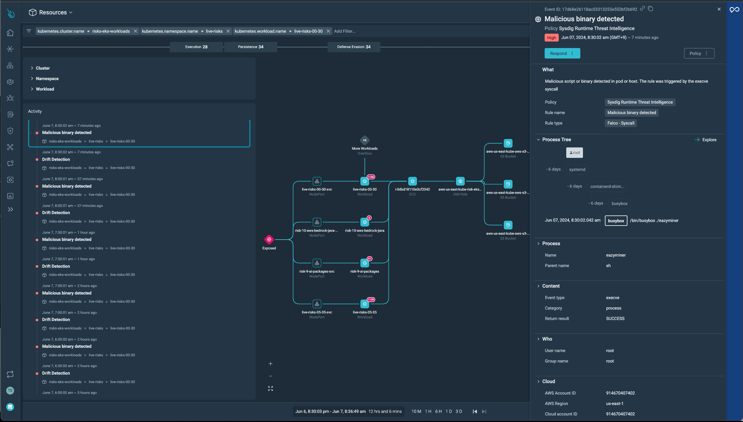The height and width of the screenshot is (422, 743).
Task: Remove the kubernetes.workload.name filter
Action: point(328,31)
